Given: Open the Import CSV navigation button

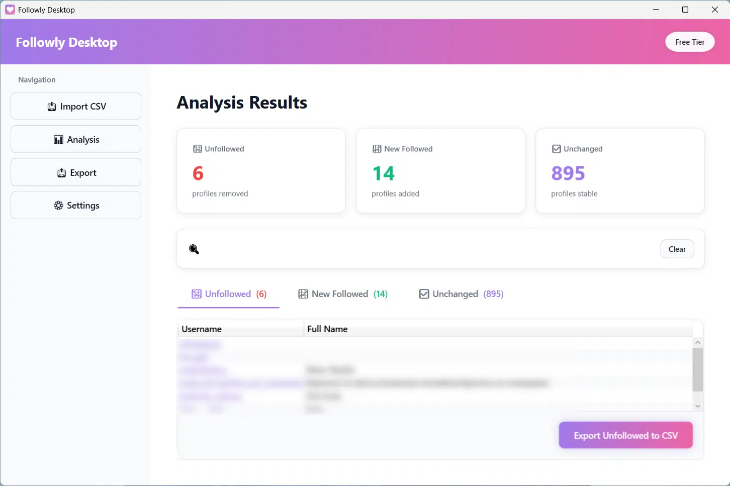Looking at the screenshot, I should click(x=76, y=106).
